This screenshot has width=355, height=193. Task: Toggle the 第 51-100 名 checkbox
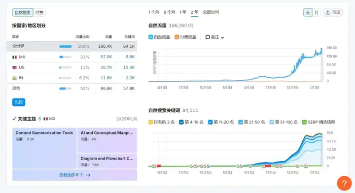click(272, 122)
